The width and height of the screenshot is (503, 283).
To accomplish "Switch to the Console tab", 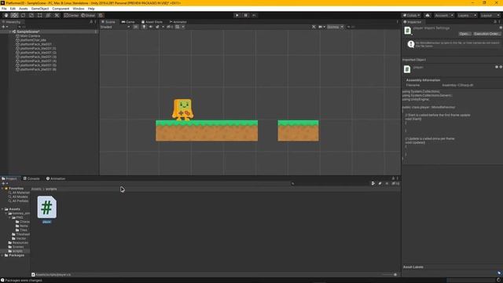I will [x=31, y=178].
